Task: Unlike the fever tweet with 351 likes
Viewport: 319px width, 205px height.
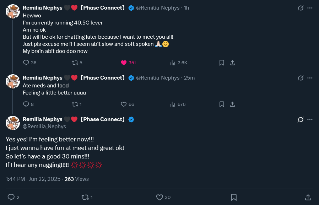Action: click(x=124, y=63)
